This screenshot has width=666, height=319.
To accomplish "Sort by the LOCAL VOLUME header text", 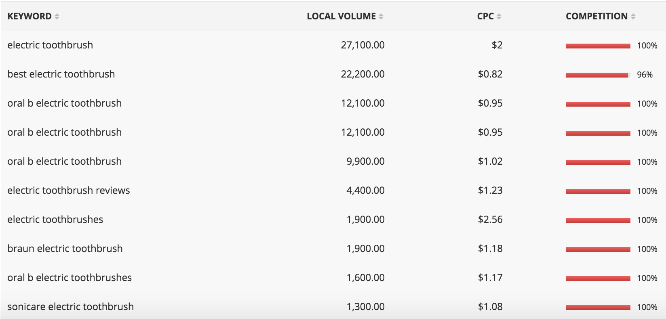I will pyautogui.click(x=341, y=17).
